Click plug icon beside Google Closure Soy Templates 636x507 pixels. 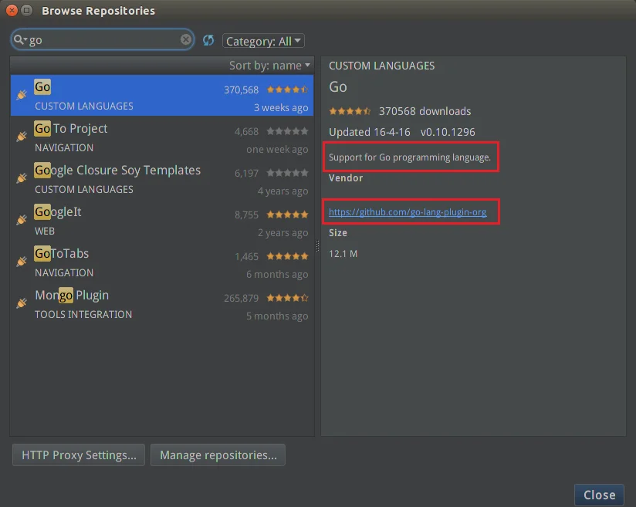pyautogui.click(x=22, y=178)
